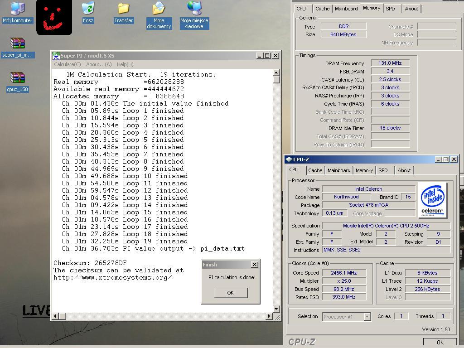The height and width of the screenshot is (348, 464).
Task: Click the red smiley face image
Action: (x=54, y=18)
